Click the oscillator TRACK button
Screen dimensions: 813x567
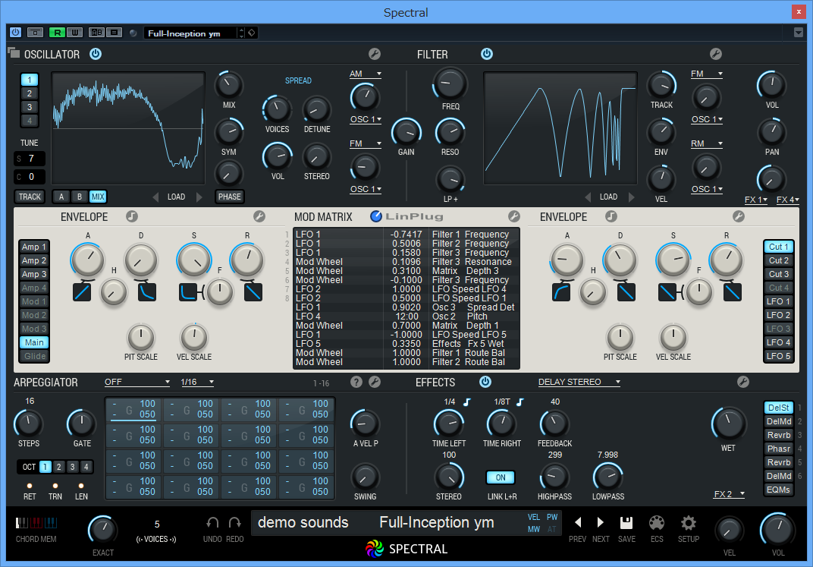point(30,197)
